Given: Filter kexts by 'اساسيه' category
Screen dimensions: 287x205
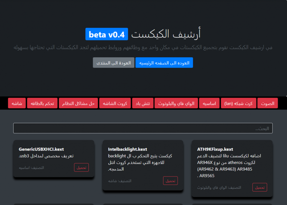Looking at the screenshot, I should click(209, 103).
